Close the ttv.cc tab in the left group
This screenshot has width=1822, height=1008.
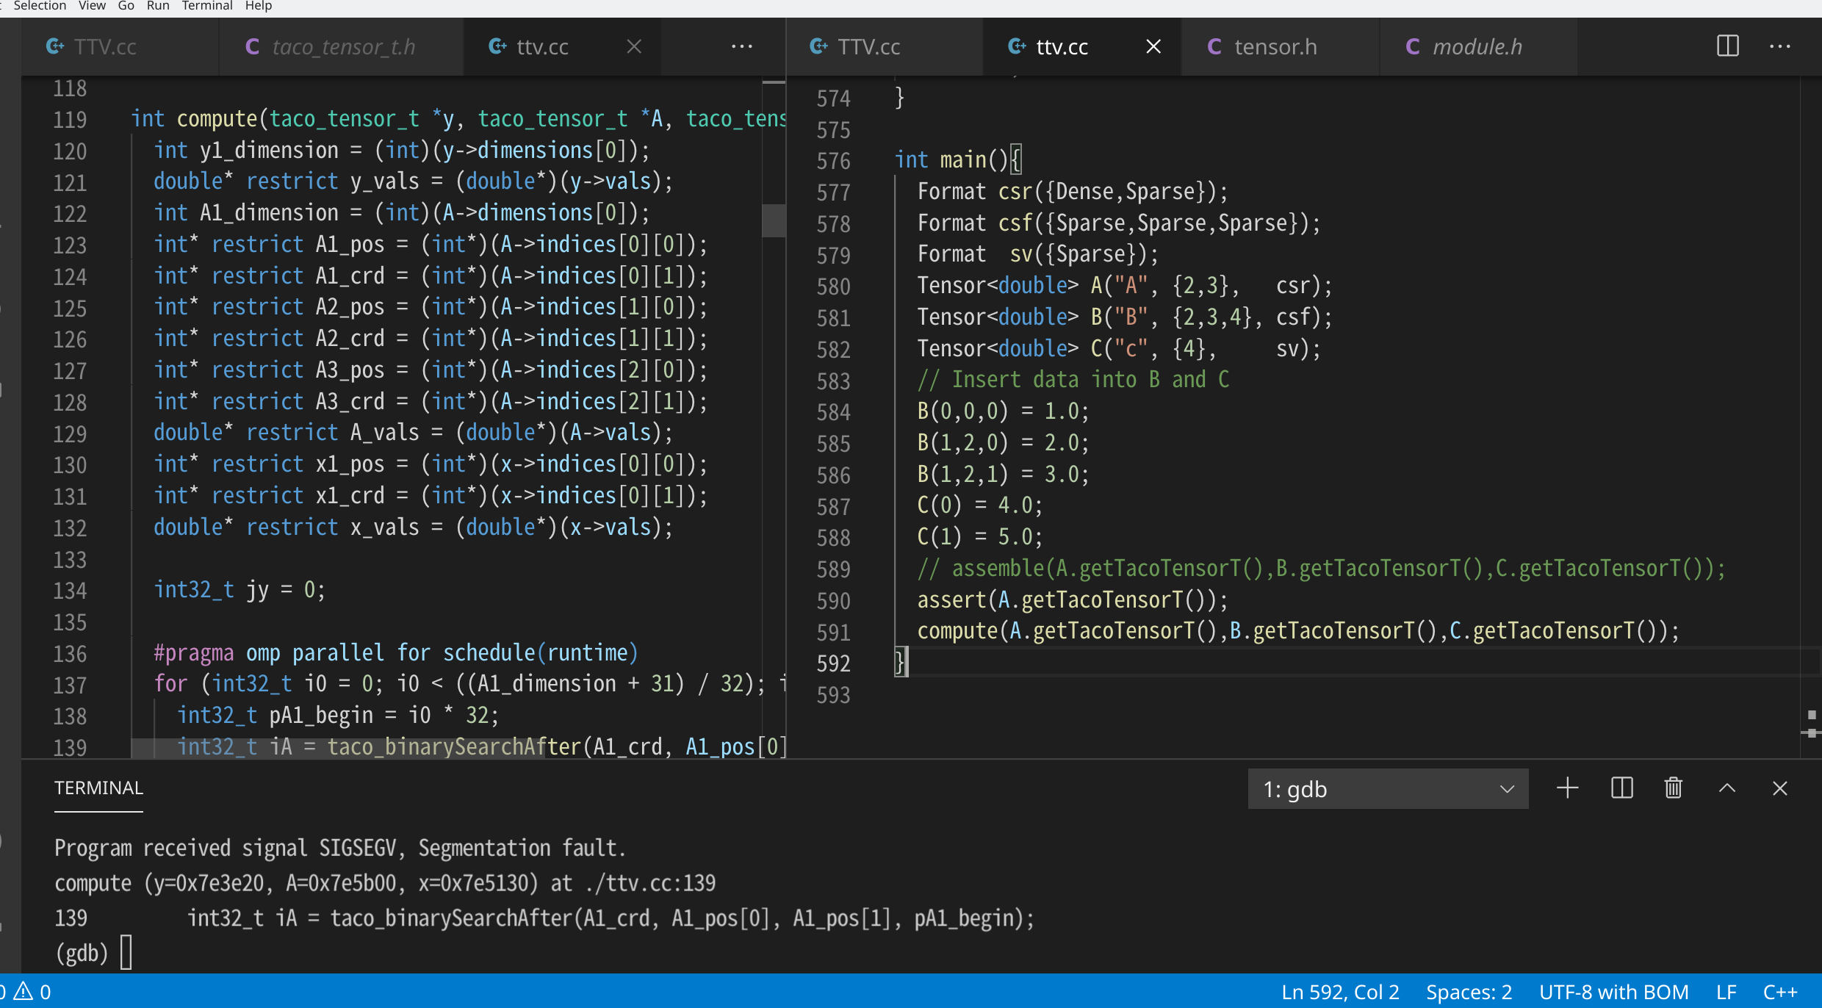(633, 46)
